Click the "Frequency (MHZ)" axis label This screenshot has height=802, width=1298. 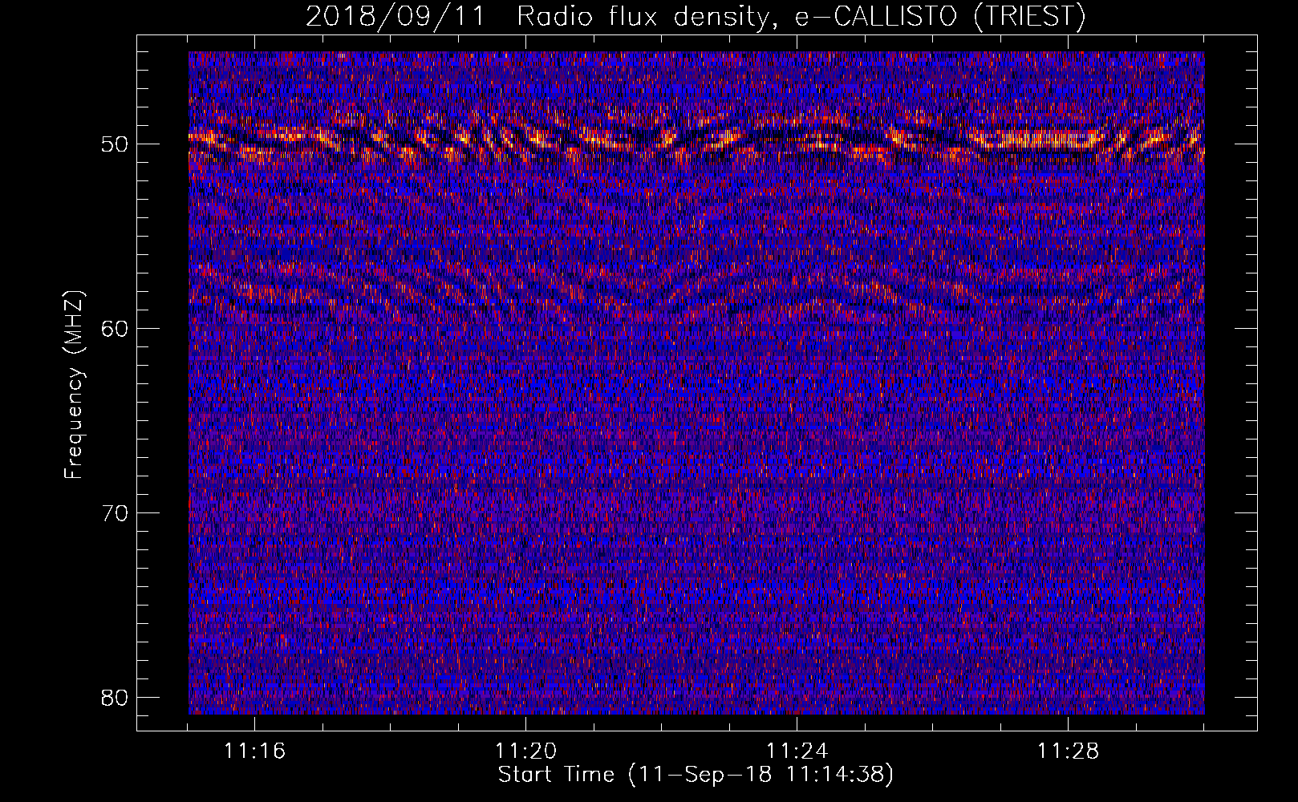(73, 385)
